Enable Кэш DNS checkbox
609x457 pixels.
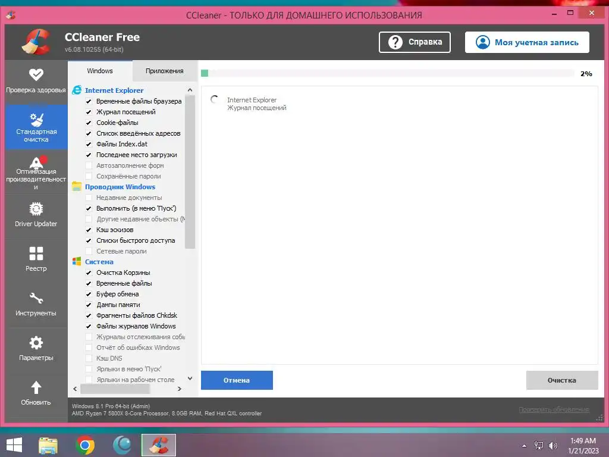tap(89, 358)
